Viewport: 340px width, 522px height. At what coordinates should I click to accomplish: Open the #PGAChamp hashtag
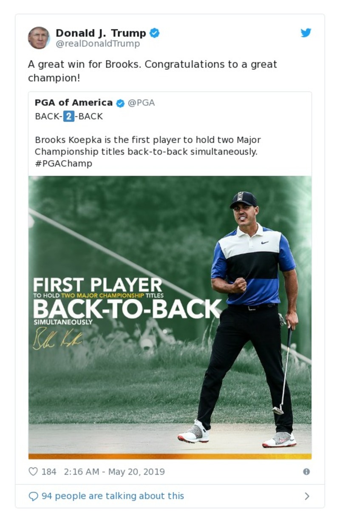(x=63, y=163)
